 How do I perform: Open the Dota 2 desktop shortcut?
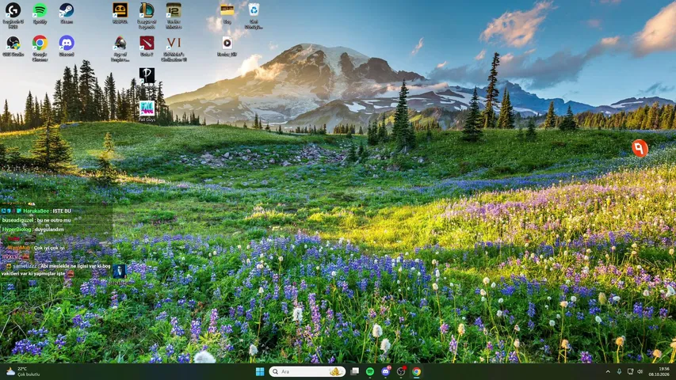pos(147,46)
